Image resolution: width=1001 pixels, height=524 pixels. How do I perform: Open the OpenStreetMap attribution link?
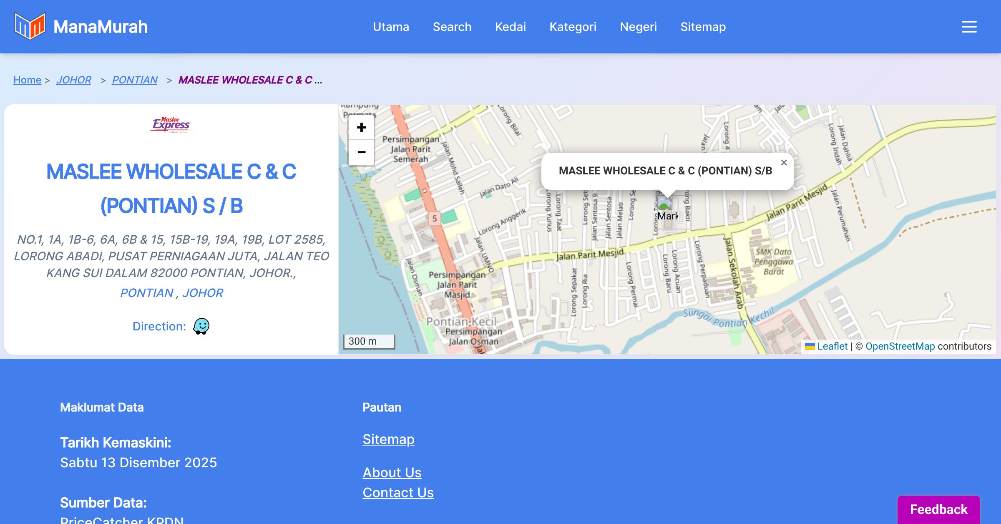coord(900,346)
